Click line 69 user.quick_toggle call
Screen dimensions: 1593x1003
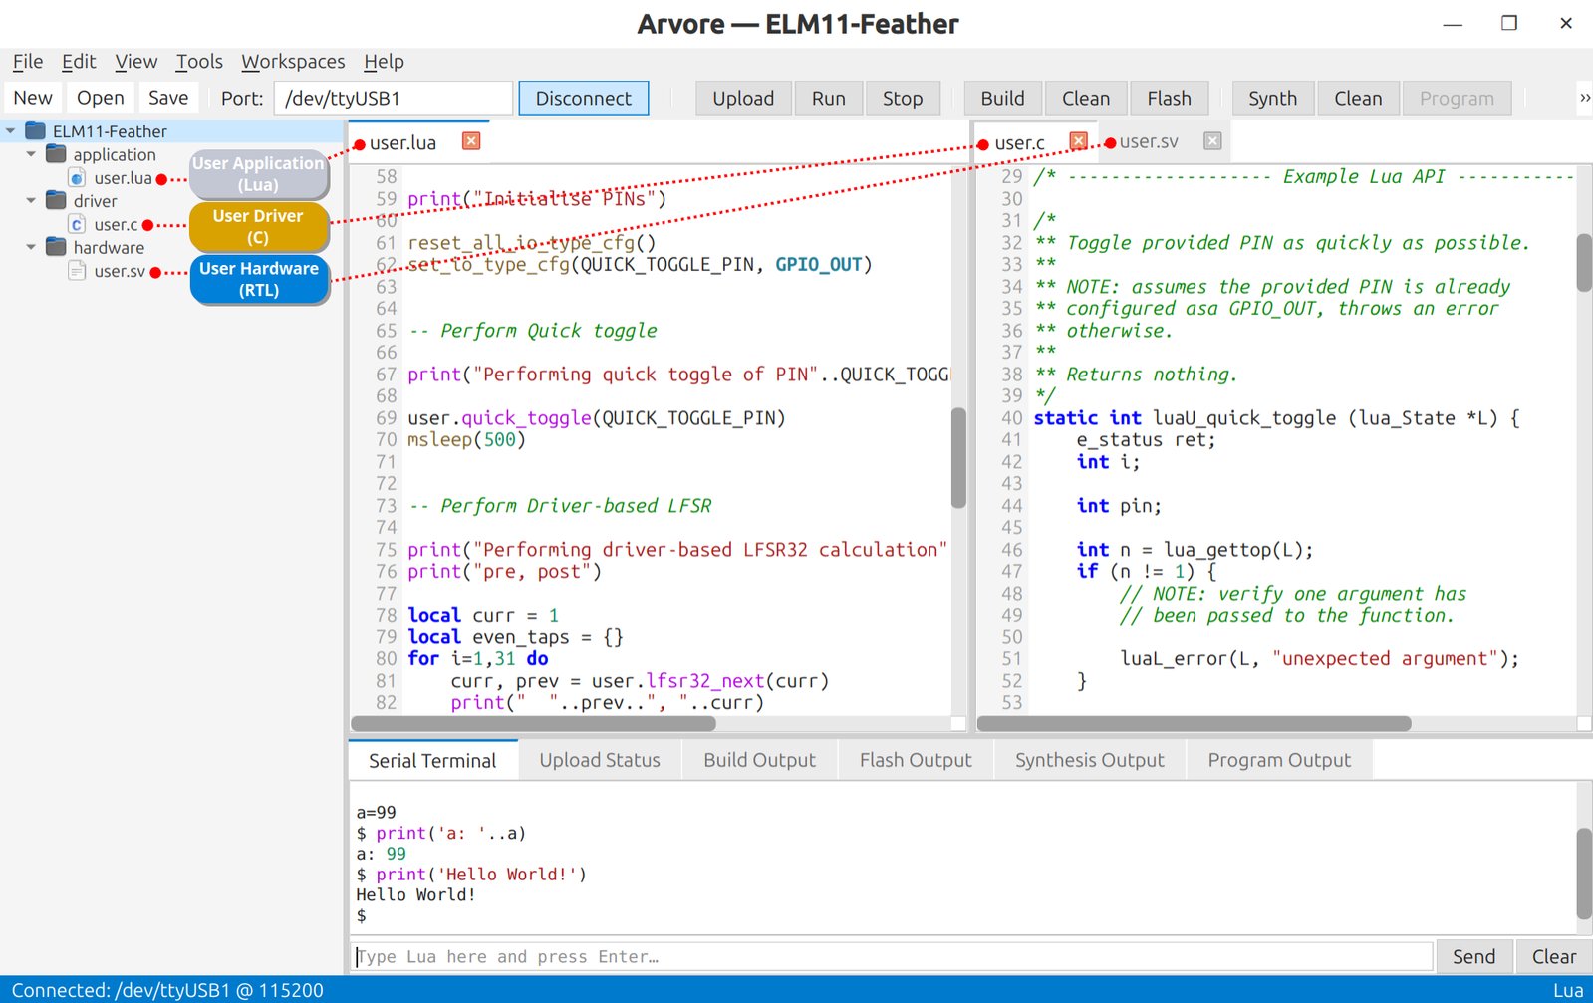point(597,418)
